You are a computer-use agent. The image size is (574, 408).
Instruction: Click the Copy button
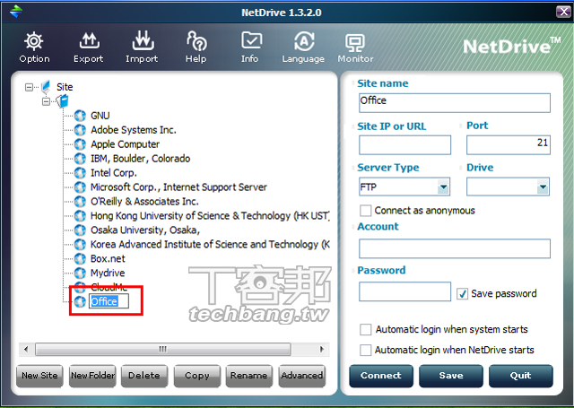click(x=197, y=376)
